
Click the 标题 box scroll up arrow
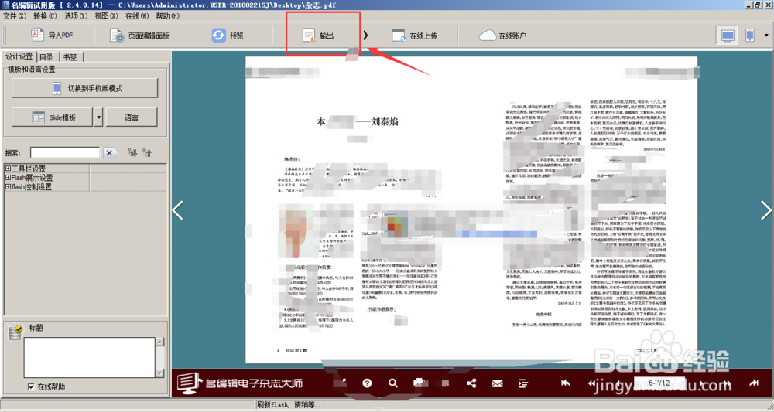[x=160, y=342]
